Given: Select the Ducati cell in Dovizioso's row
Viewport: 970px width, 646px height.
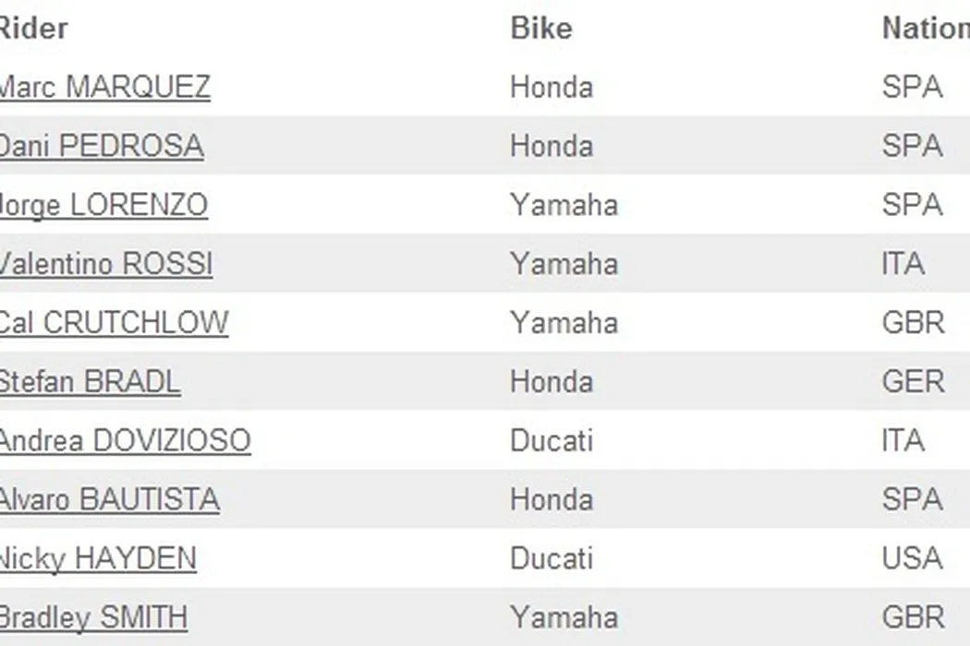Looking at the screenshot, I should [551, 441].
